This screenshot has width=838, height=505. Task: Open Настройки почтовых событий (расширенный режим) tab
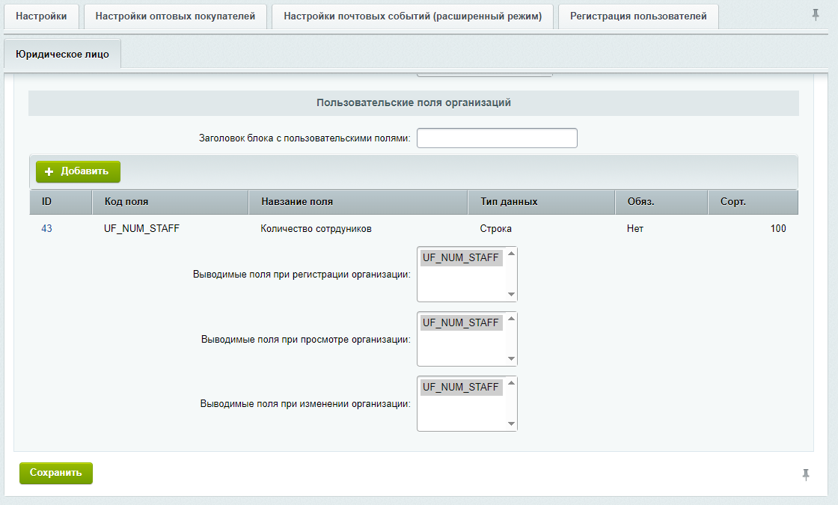coord(412,16)
